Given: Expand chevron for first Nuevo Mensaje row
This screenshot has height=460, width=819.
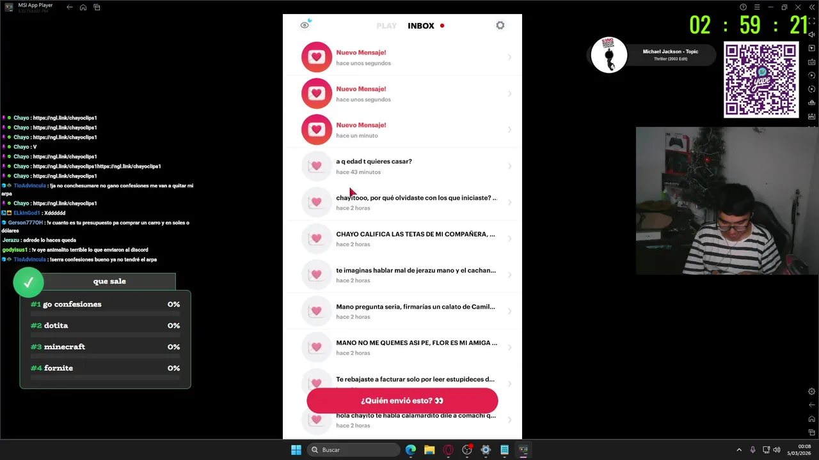Looking at the screenshot, I should click(x=510, y=57).
